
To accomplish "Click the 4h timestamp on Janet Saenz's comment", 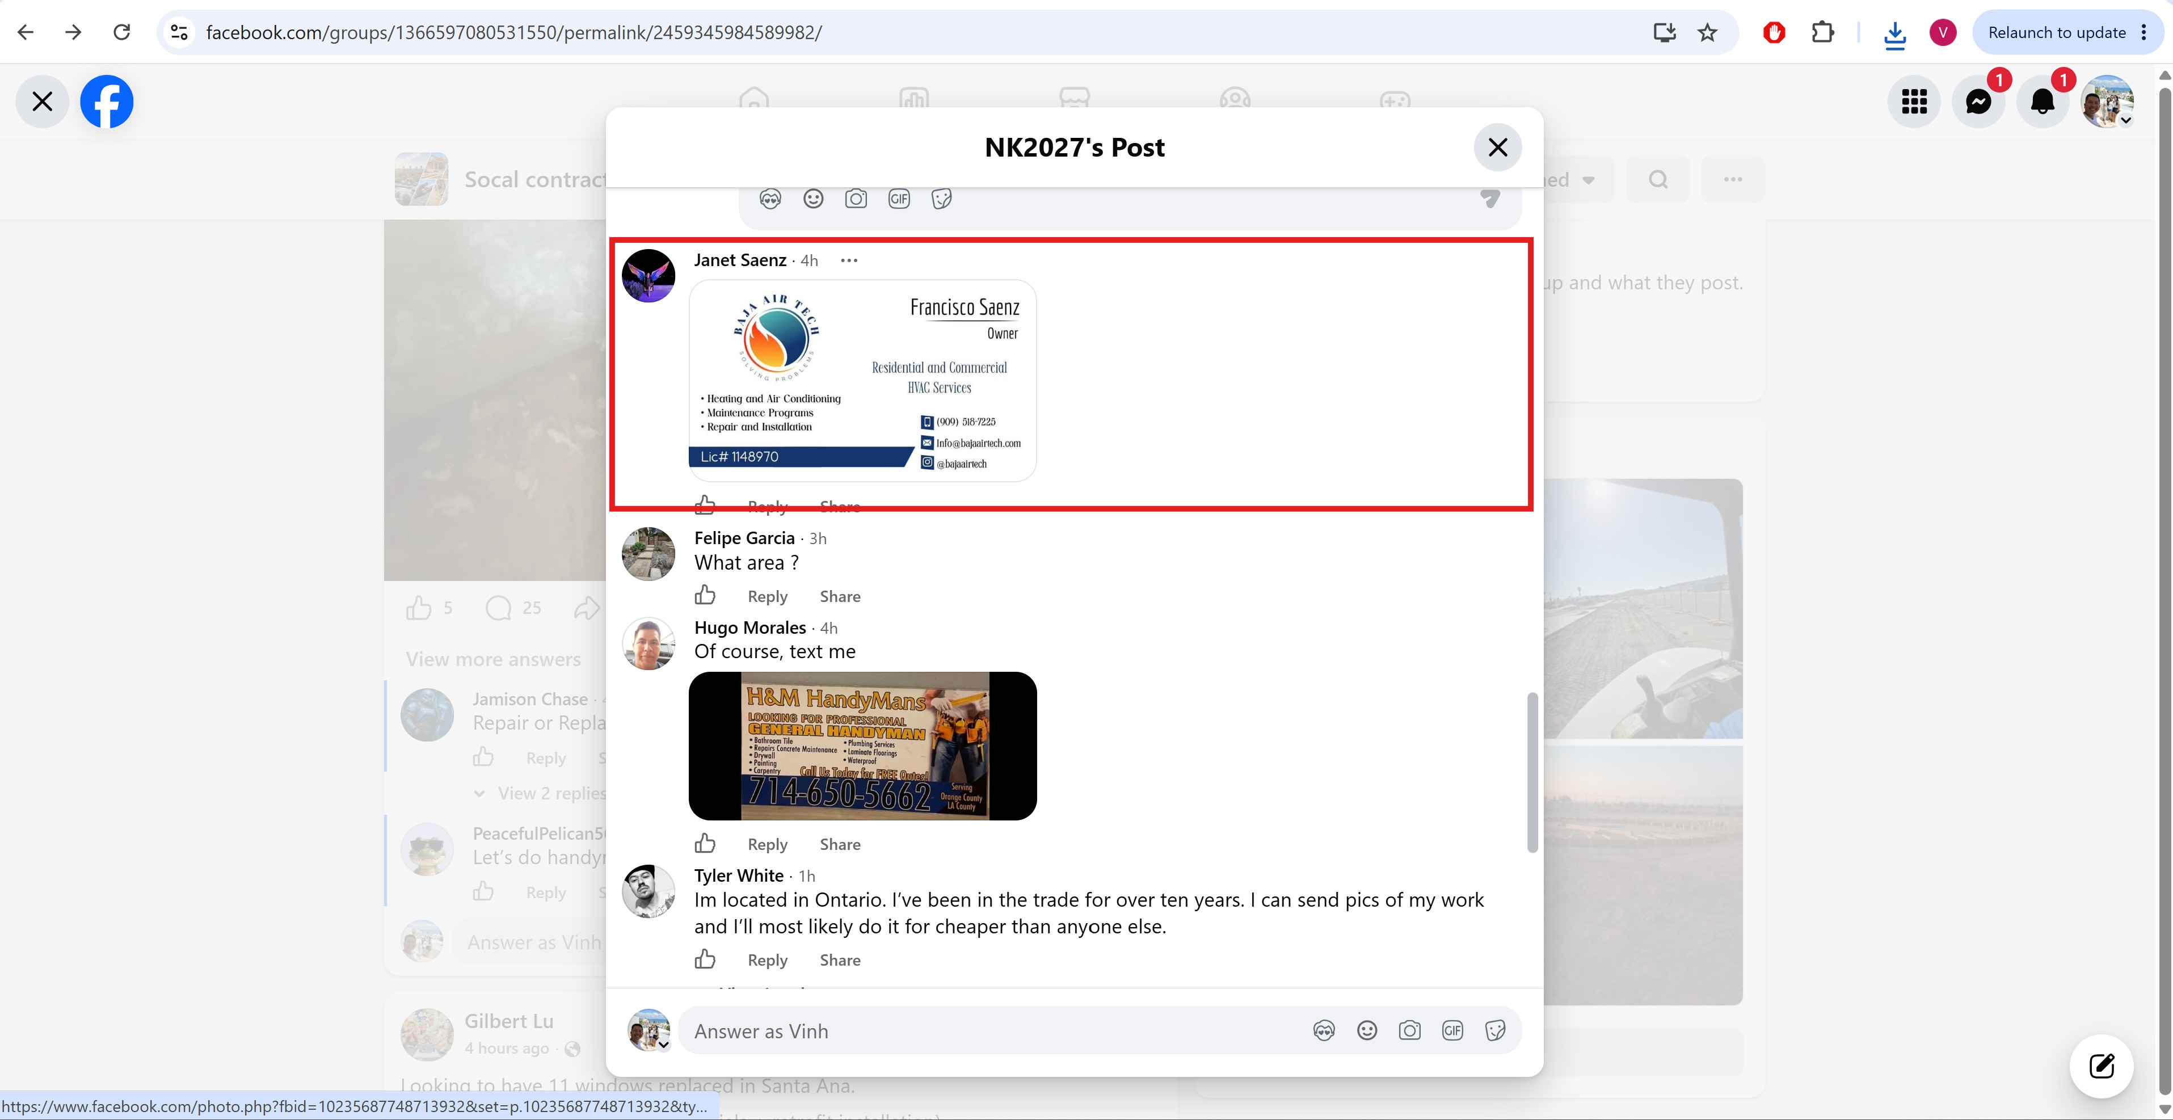I will click(810, 260).
